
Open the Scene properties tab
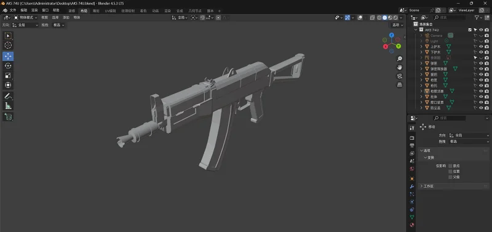click(412, 161)
